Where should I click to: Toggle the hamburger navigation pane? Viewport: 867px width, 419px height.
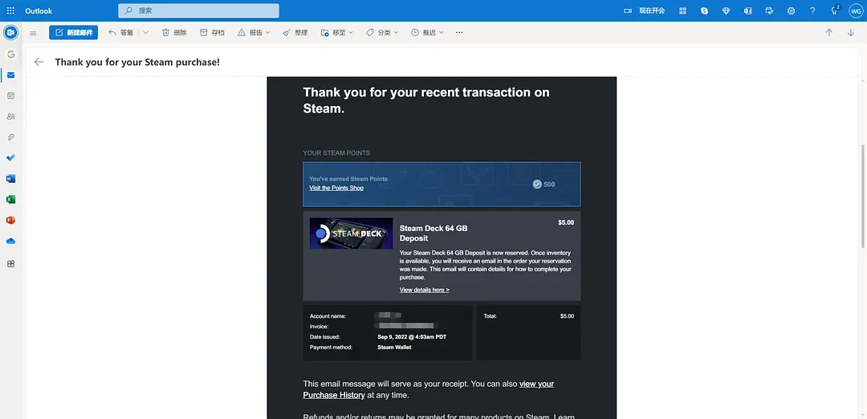coord(33,33)
